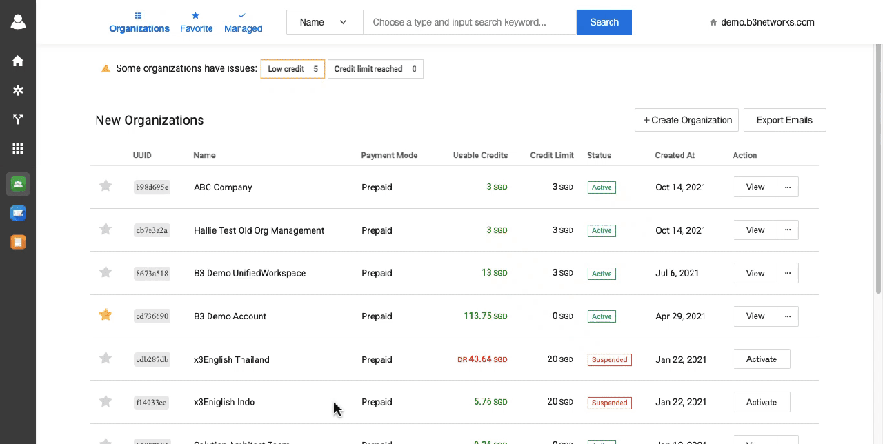This screenshot has width=883, height=444.
Task: Click the B3 Demo Account name
Action: point(230,316)
